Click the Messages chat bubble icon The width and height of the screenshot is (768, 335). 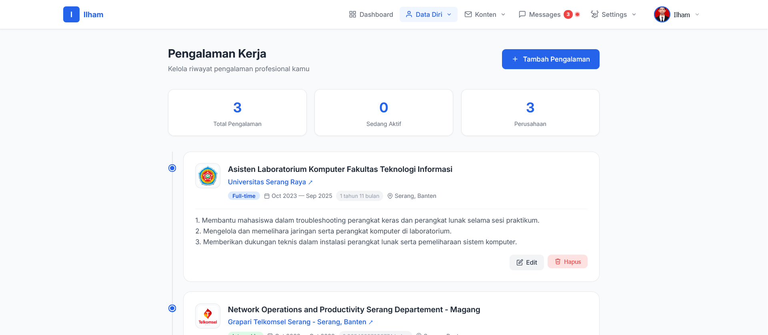(x=522, y=14)
